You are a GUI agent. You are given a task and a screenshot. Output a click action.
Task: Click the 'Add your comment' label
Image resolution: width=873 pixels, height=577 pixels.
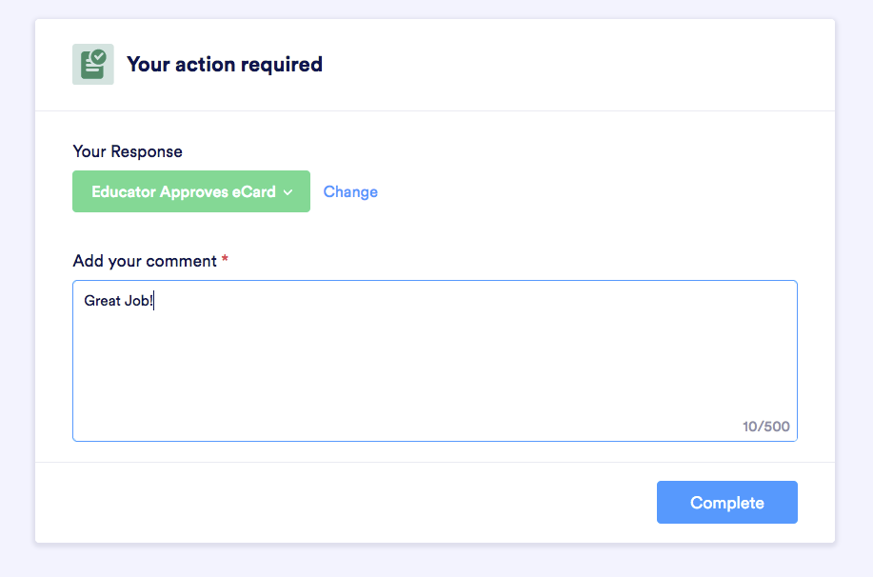[x=145, y=261]
